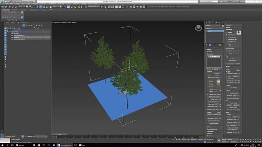
Task: Select the Frame from Map animation option
Action: (231, 42)
